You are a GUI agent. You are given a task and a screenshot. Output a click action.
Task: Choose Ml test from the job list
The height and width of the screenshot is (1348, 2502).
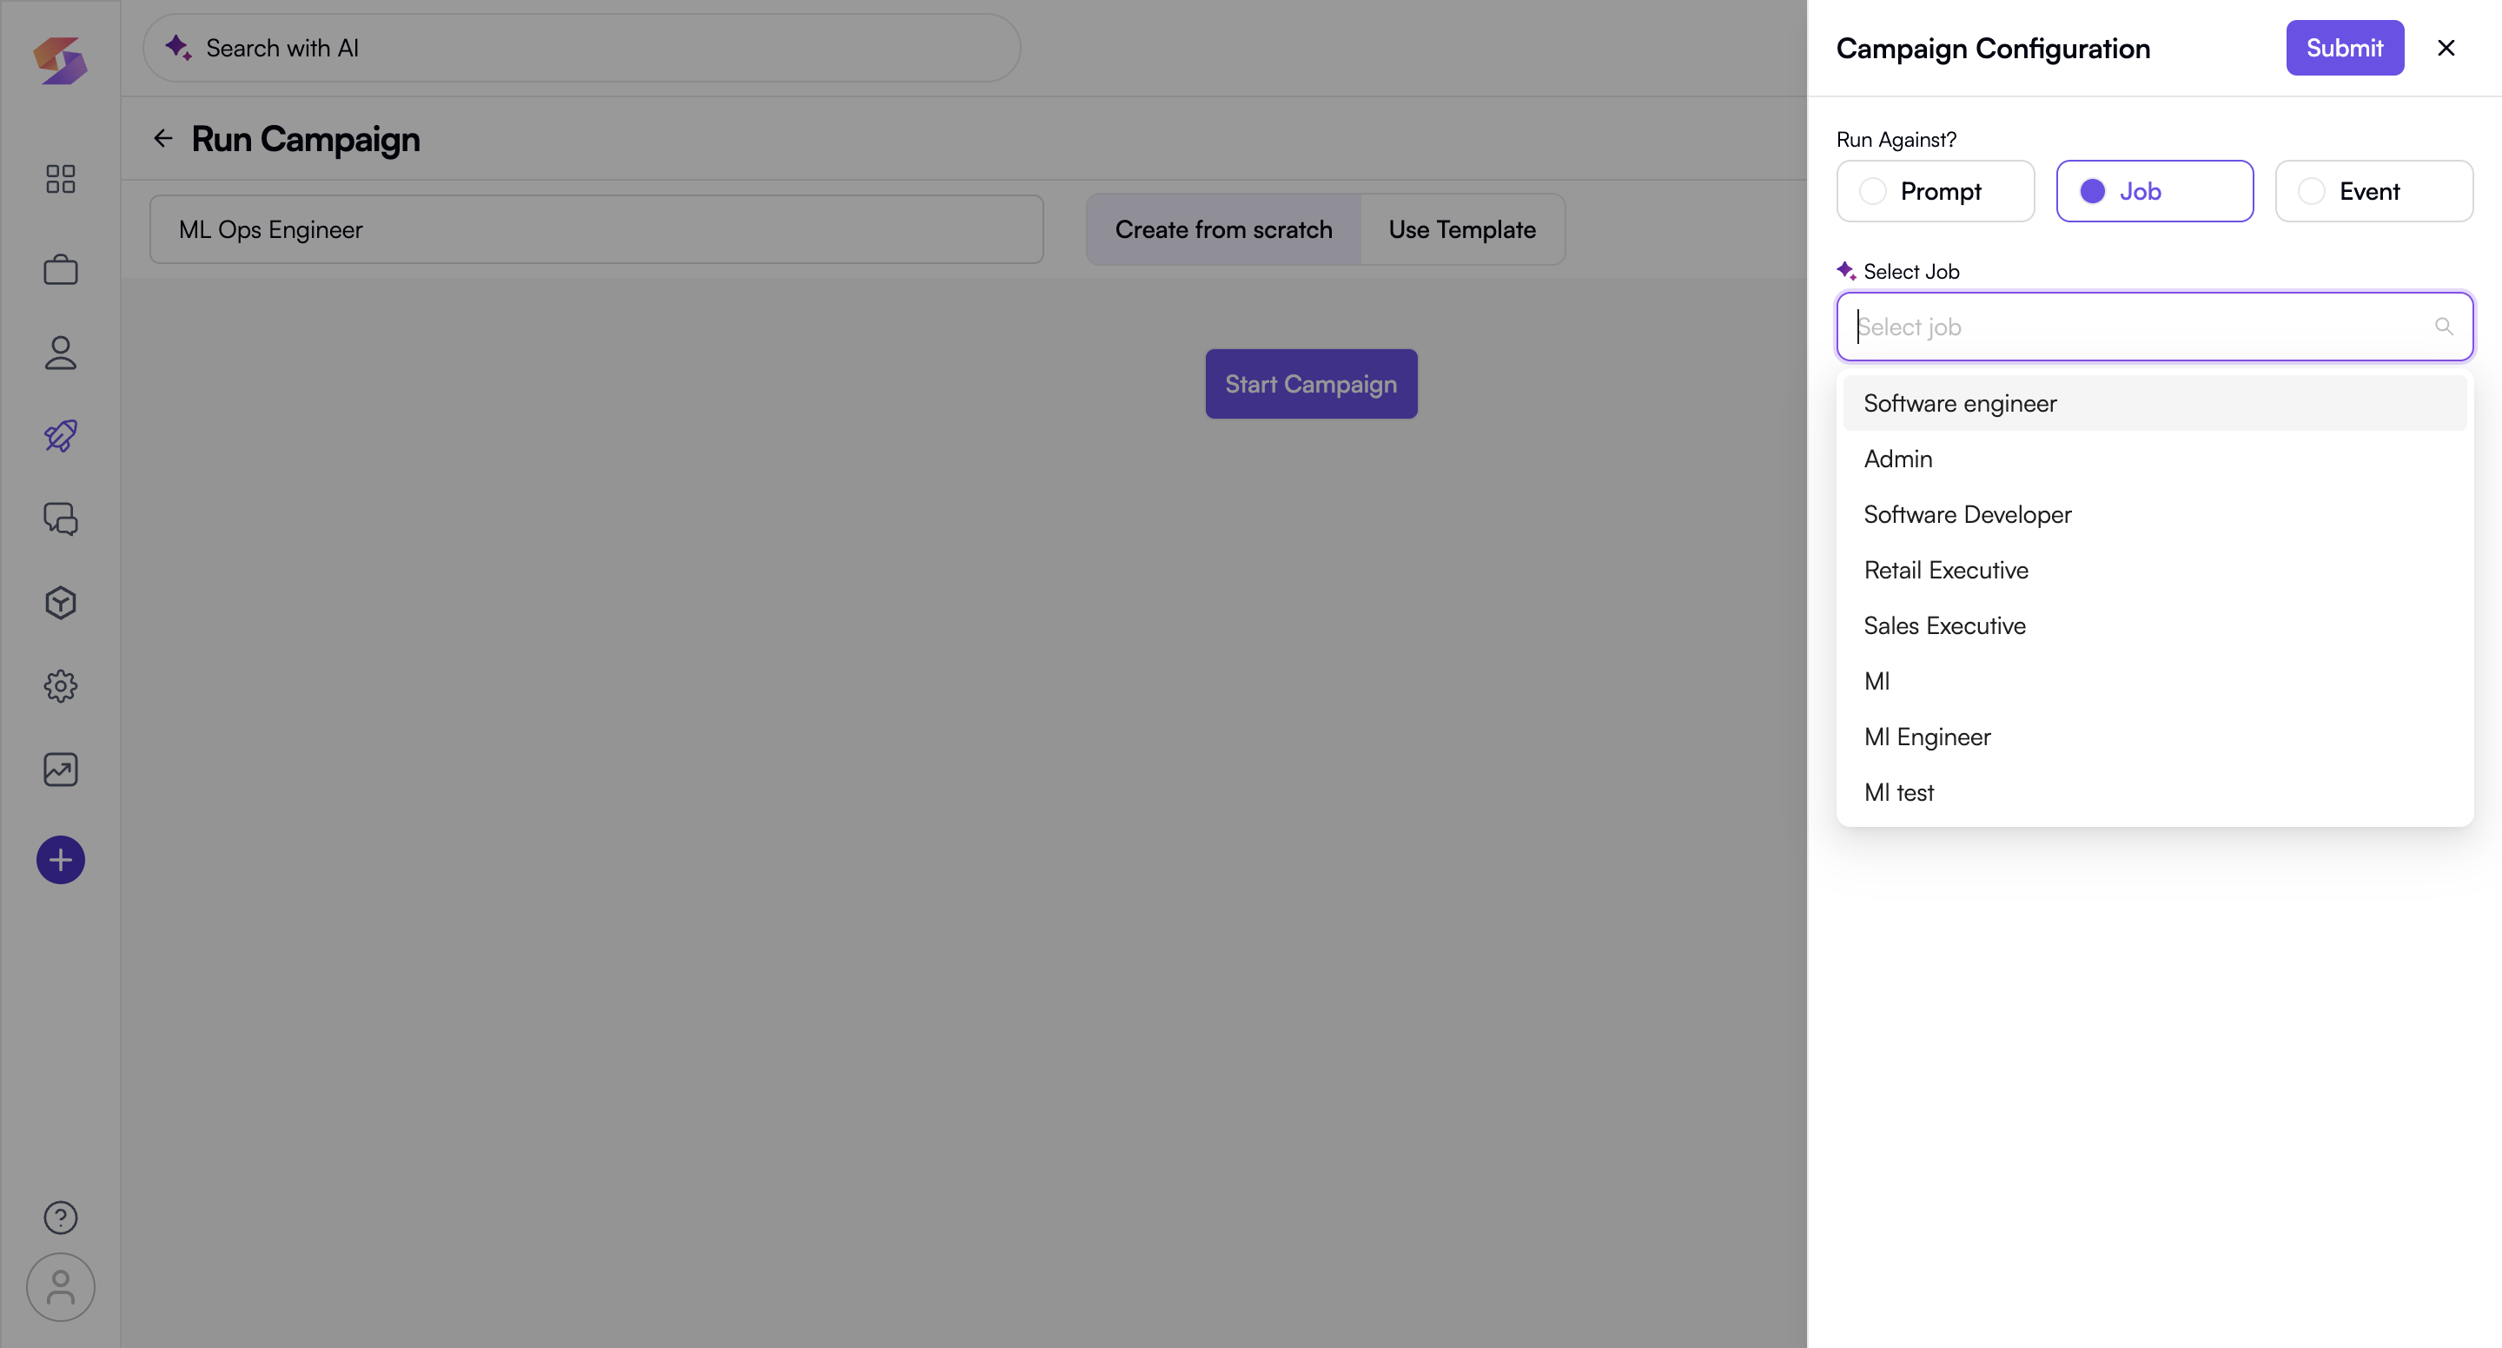click(2154, 792)
